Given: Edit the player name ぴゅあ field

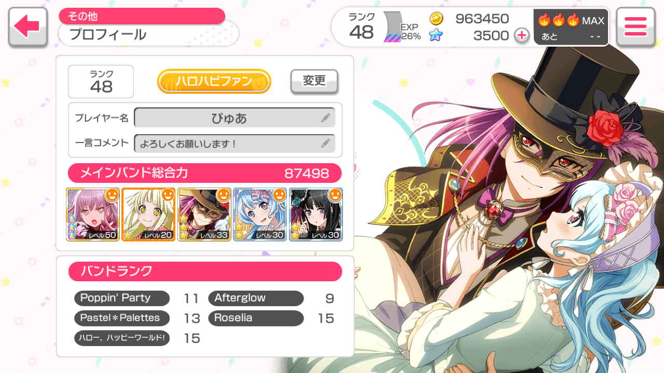Looking at the screenshot, I should point(234,118).
